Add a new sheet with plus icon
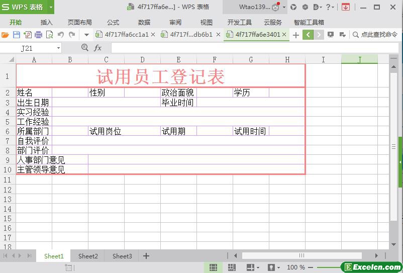 pyautogui.click(x=146, y=256)
